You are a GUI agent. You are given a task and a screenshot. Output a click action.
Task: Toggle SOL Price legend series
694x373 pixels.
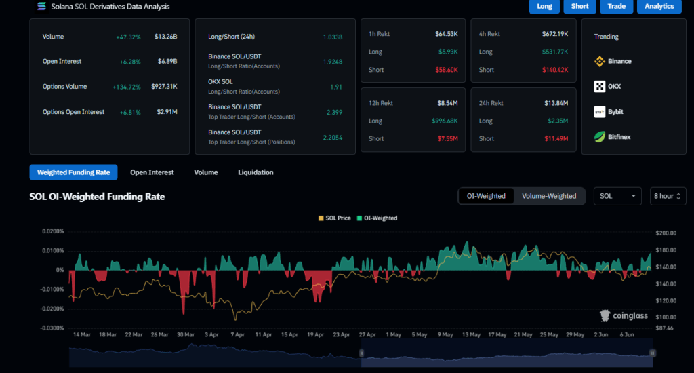[x=334, y=218]
